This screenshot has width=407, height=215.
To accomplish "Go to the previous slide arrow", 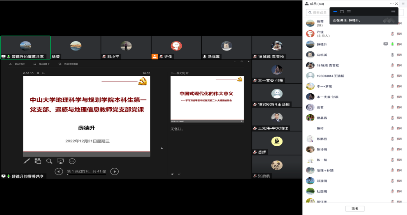I will pos(59,171).
